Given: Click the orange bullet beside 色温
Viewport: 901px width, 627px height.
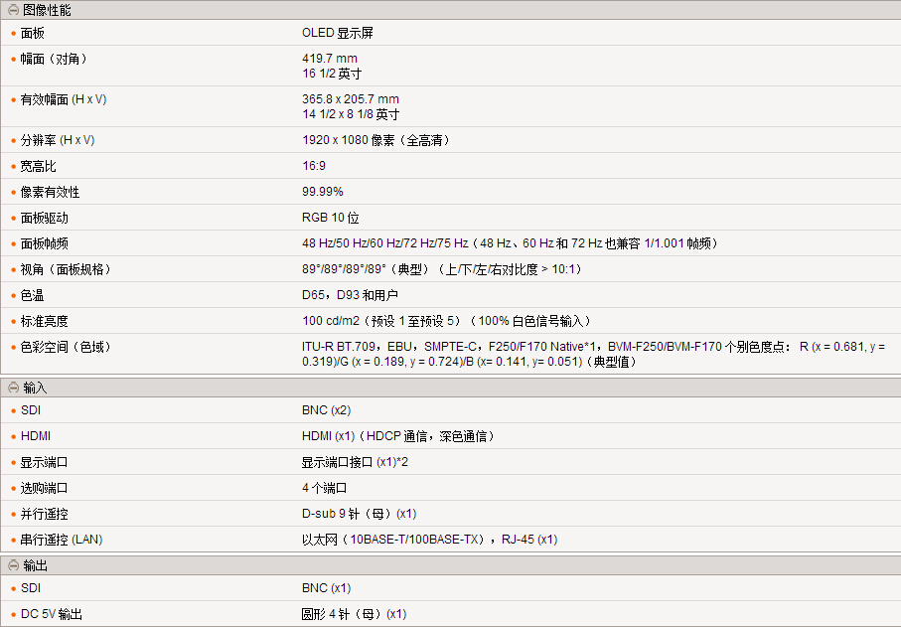Looking at the screenshot, I should tap(13, 296).
